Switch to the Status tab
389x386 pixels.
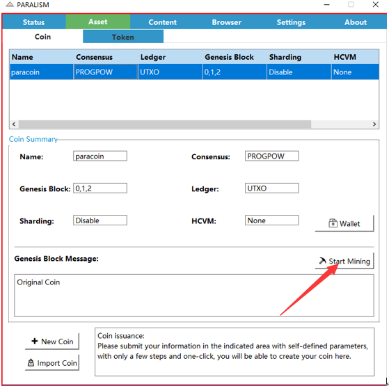point(33,22)
